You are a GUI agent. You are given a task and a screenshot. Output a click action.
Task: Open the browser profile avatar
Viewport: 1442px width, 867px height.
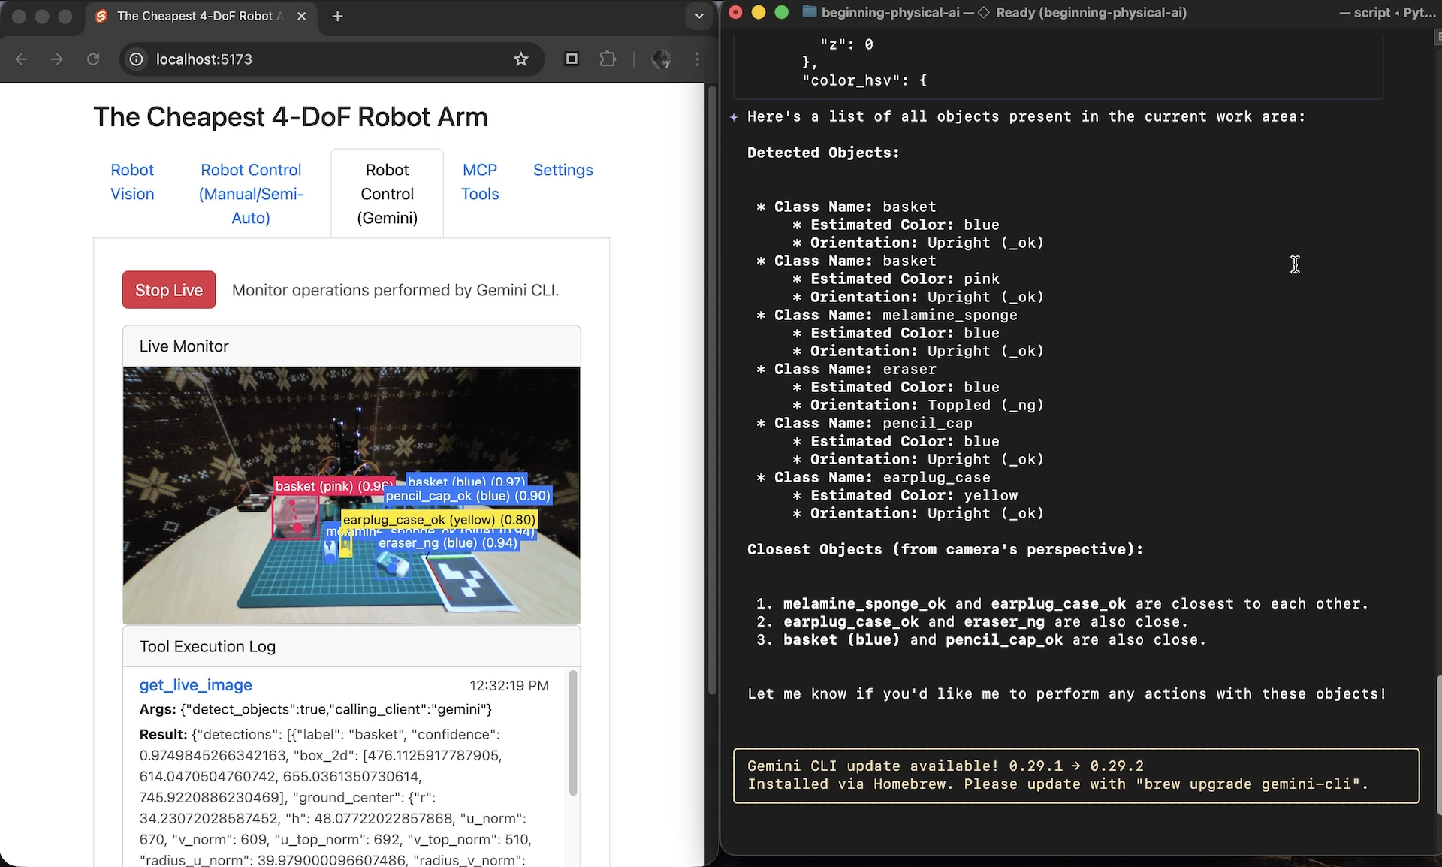click(661, 59)
